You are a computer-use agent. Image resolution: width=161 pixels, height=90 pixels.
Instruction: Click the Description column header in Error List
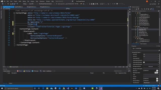14,73
